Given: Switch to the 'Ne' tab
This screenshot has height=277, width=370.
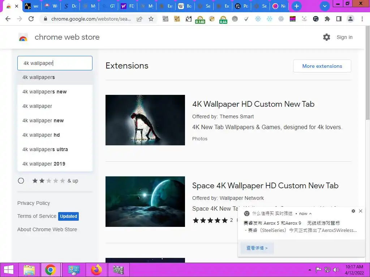Looking at the screenshot, I should coord(280,6).
